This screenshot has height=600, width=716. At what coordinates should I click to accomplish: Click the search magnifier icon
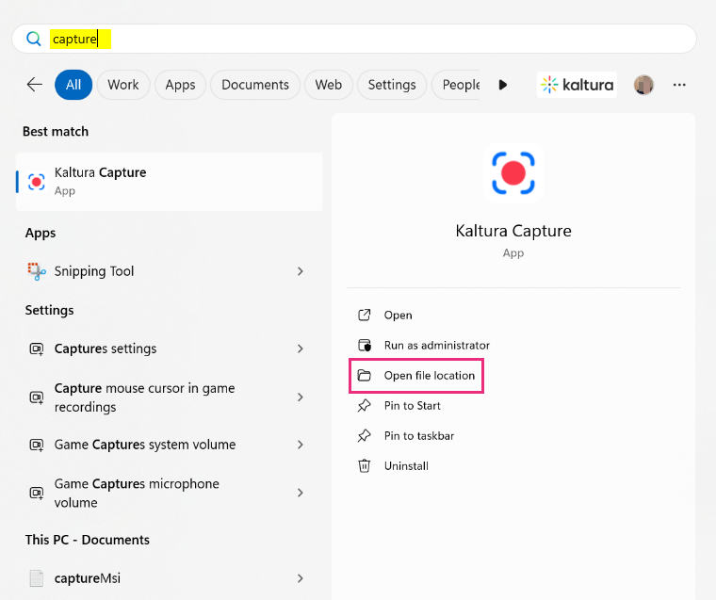[x=34, y=39]
